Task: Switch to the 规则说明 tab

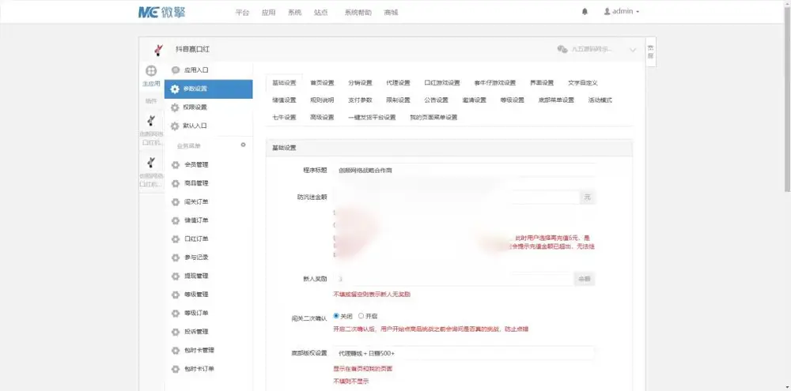Action: [x=322, y=100]
